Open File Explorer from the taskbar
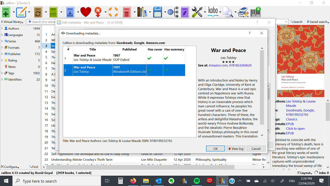The width and height of the screenshot is (330, 186). click(x=146, y=181)
